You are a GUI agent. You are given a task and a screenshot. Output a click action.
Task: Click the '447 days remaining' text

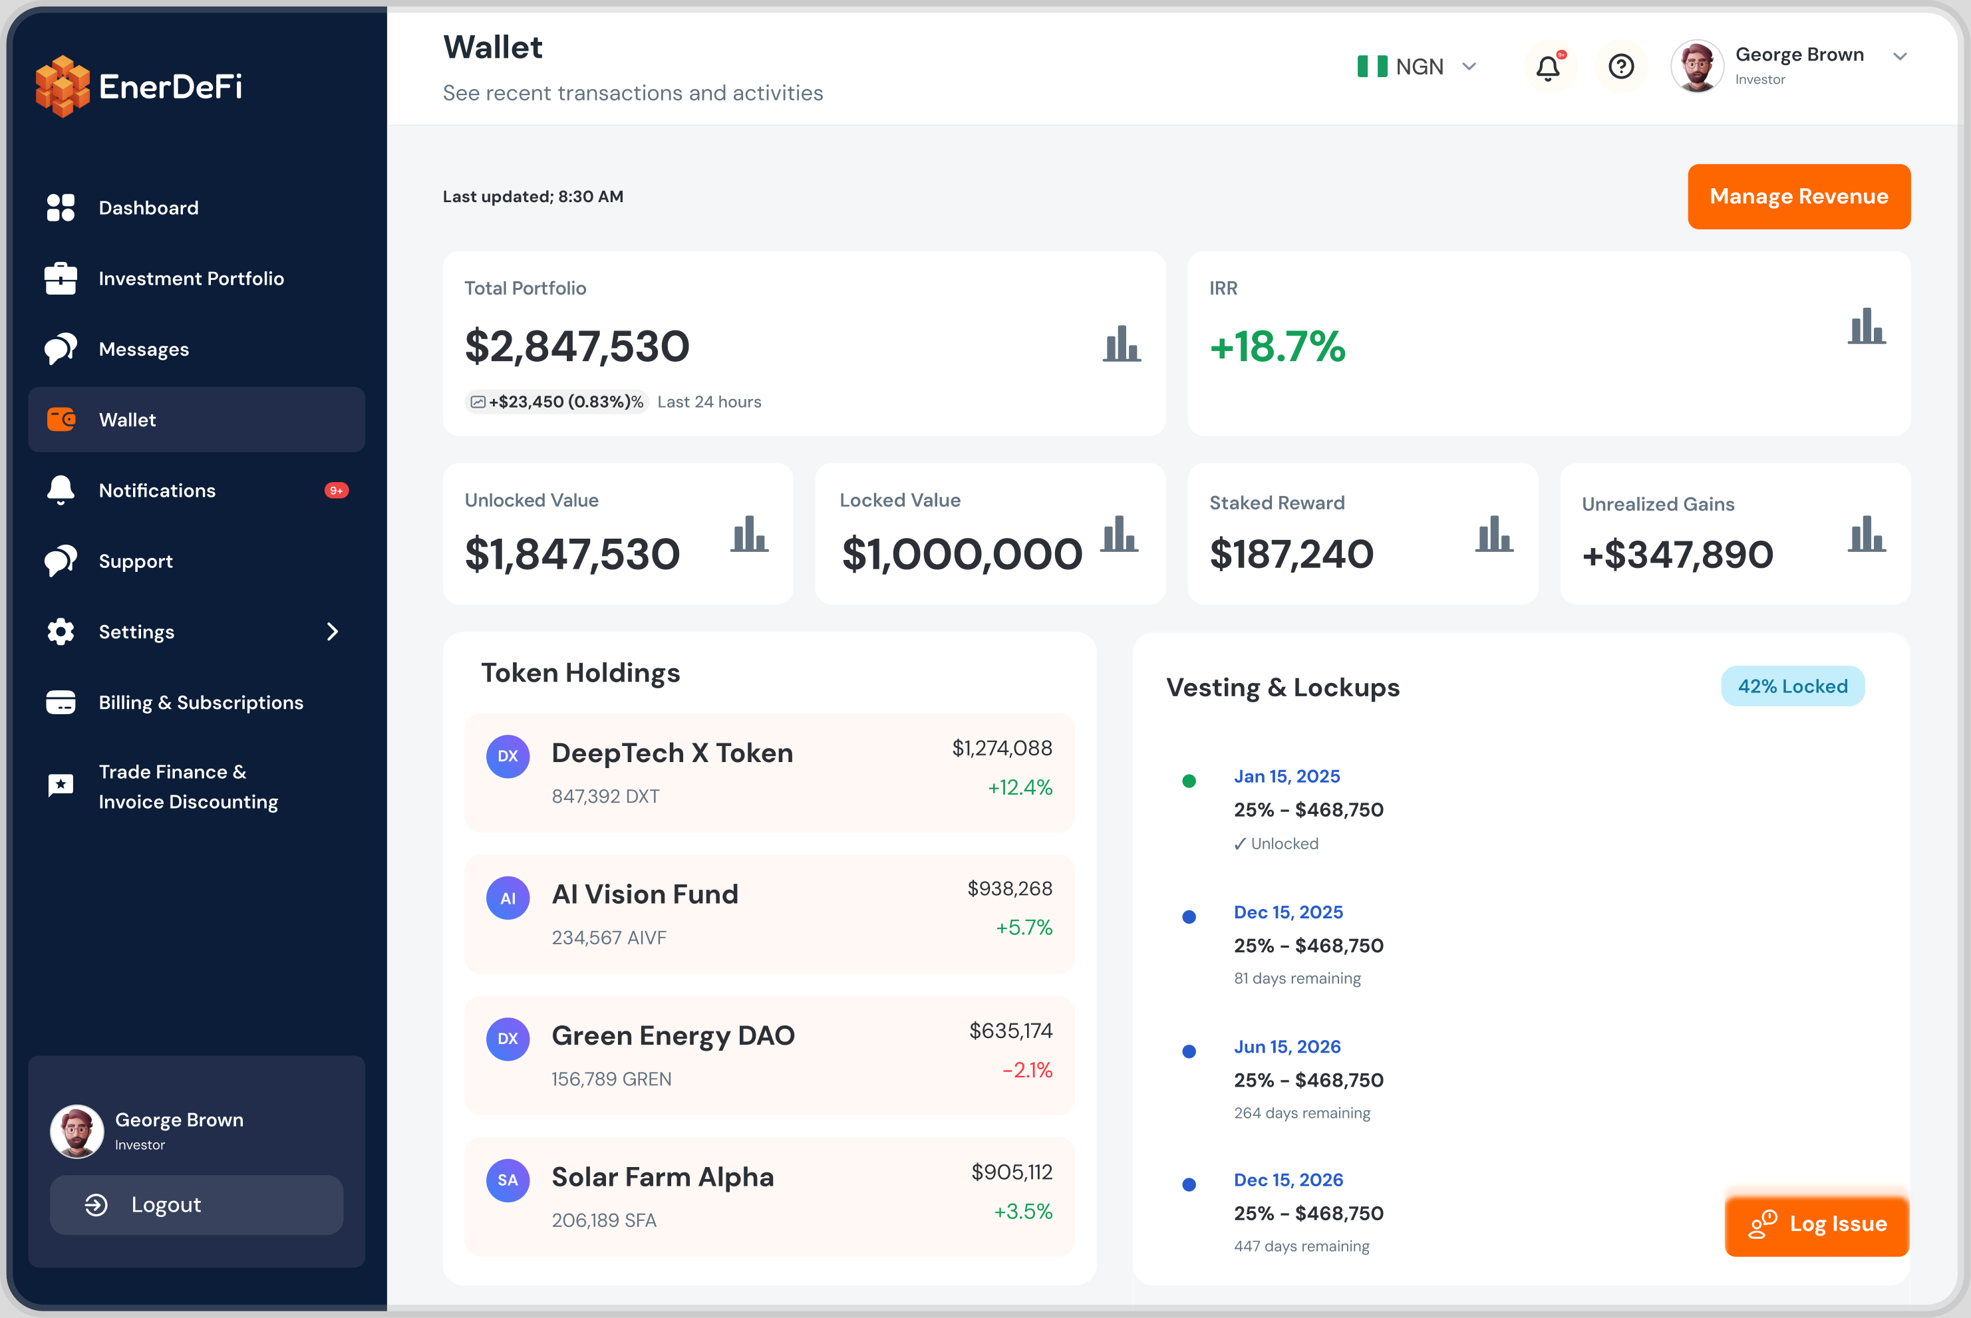(x=1301, y=1246)
